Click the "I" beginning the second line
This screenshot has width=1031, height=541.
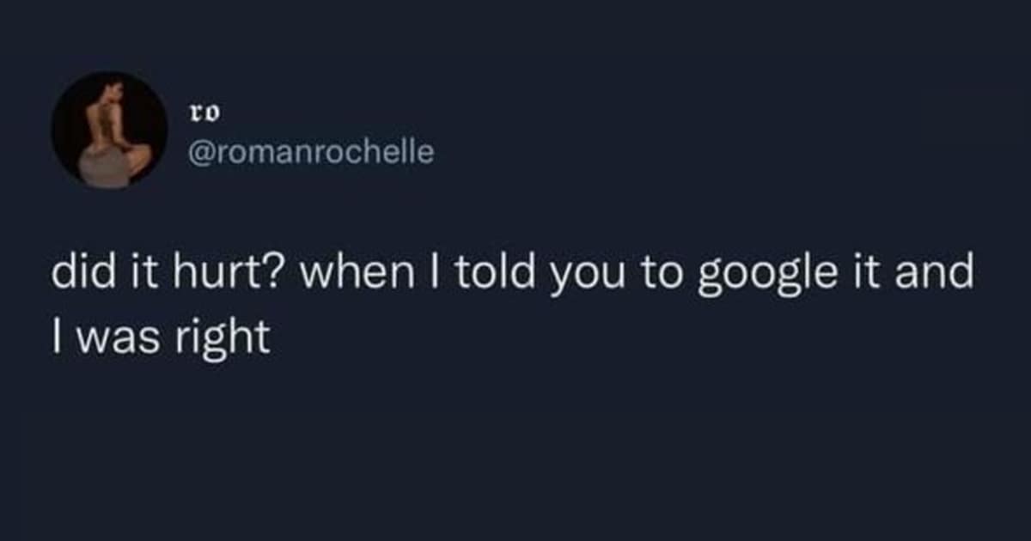(57, 339)
